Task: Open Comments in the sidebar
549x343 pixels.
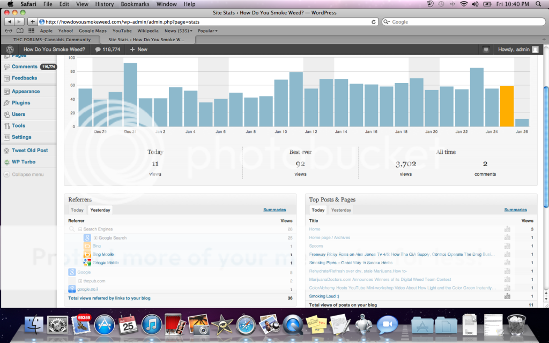Action: tap(25, 66)
